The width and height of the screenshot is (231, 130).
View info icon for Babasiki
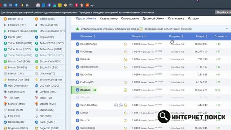pos(78,59)
